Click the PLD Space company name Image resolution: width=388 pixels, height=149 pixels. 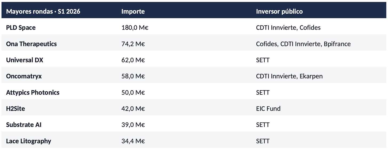(21, 27)
